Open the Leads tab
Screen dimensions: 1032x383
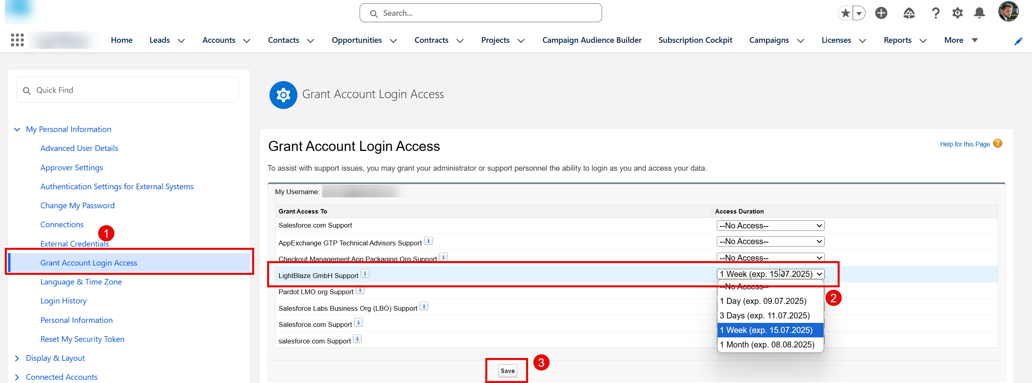(x=160, y=40)
